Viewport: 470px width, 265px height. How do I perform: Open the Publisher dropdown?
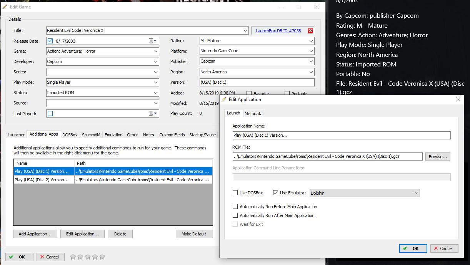311,61
